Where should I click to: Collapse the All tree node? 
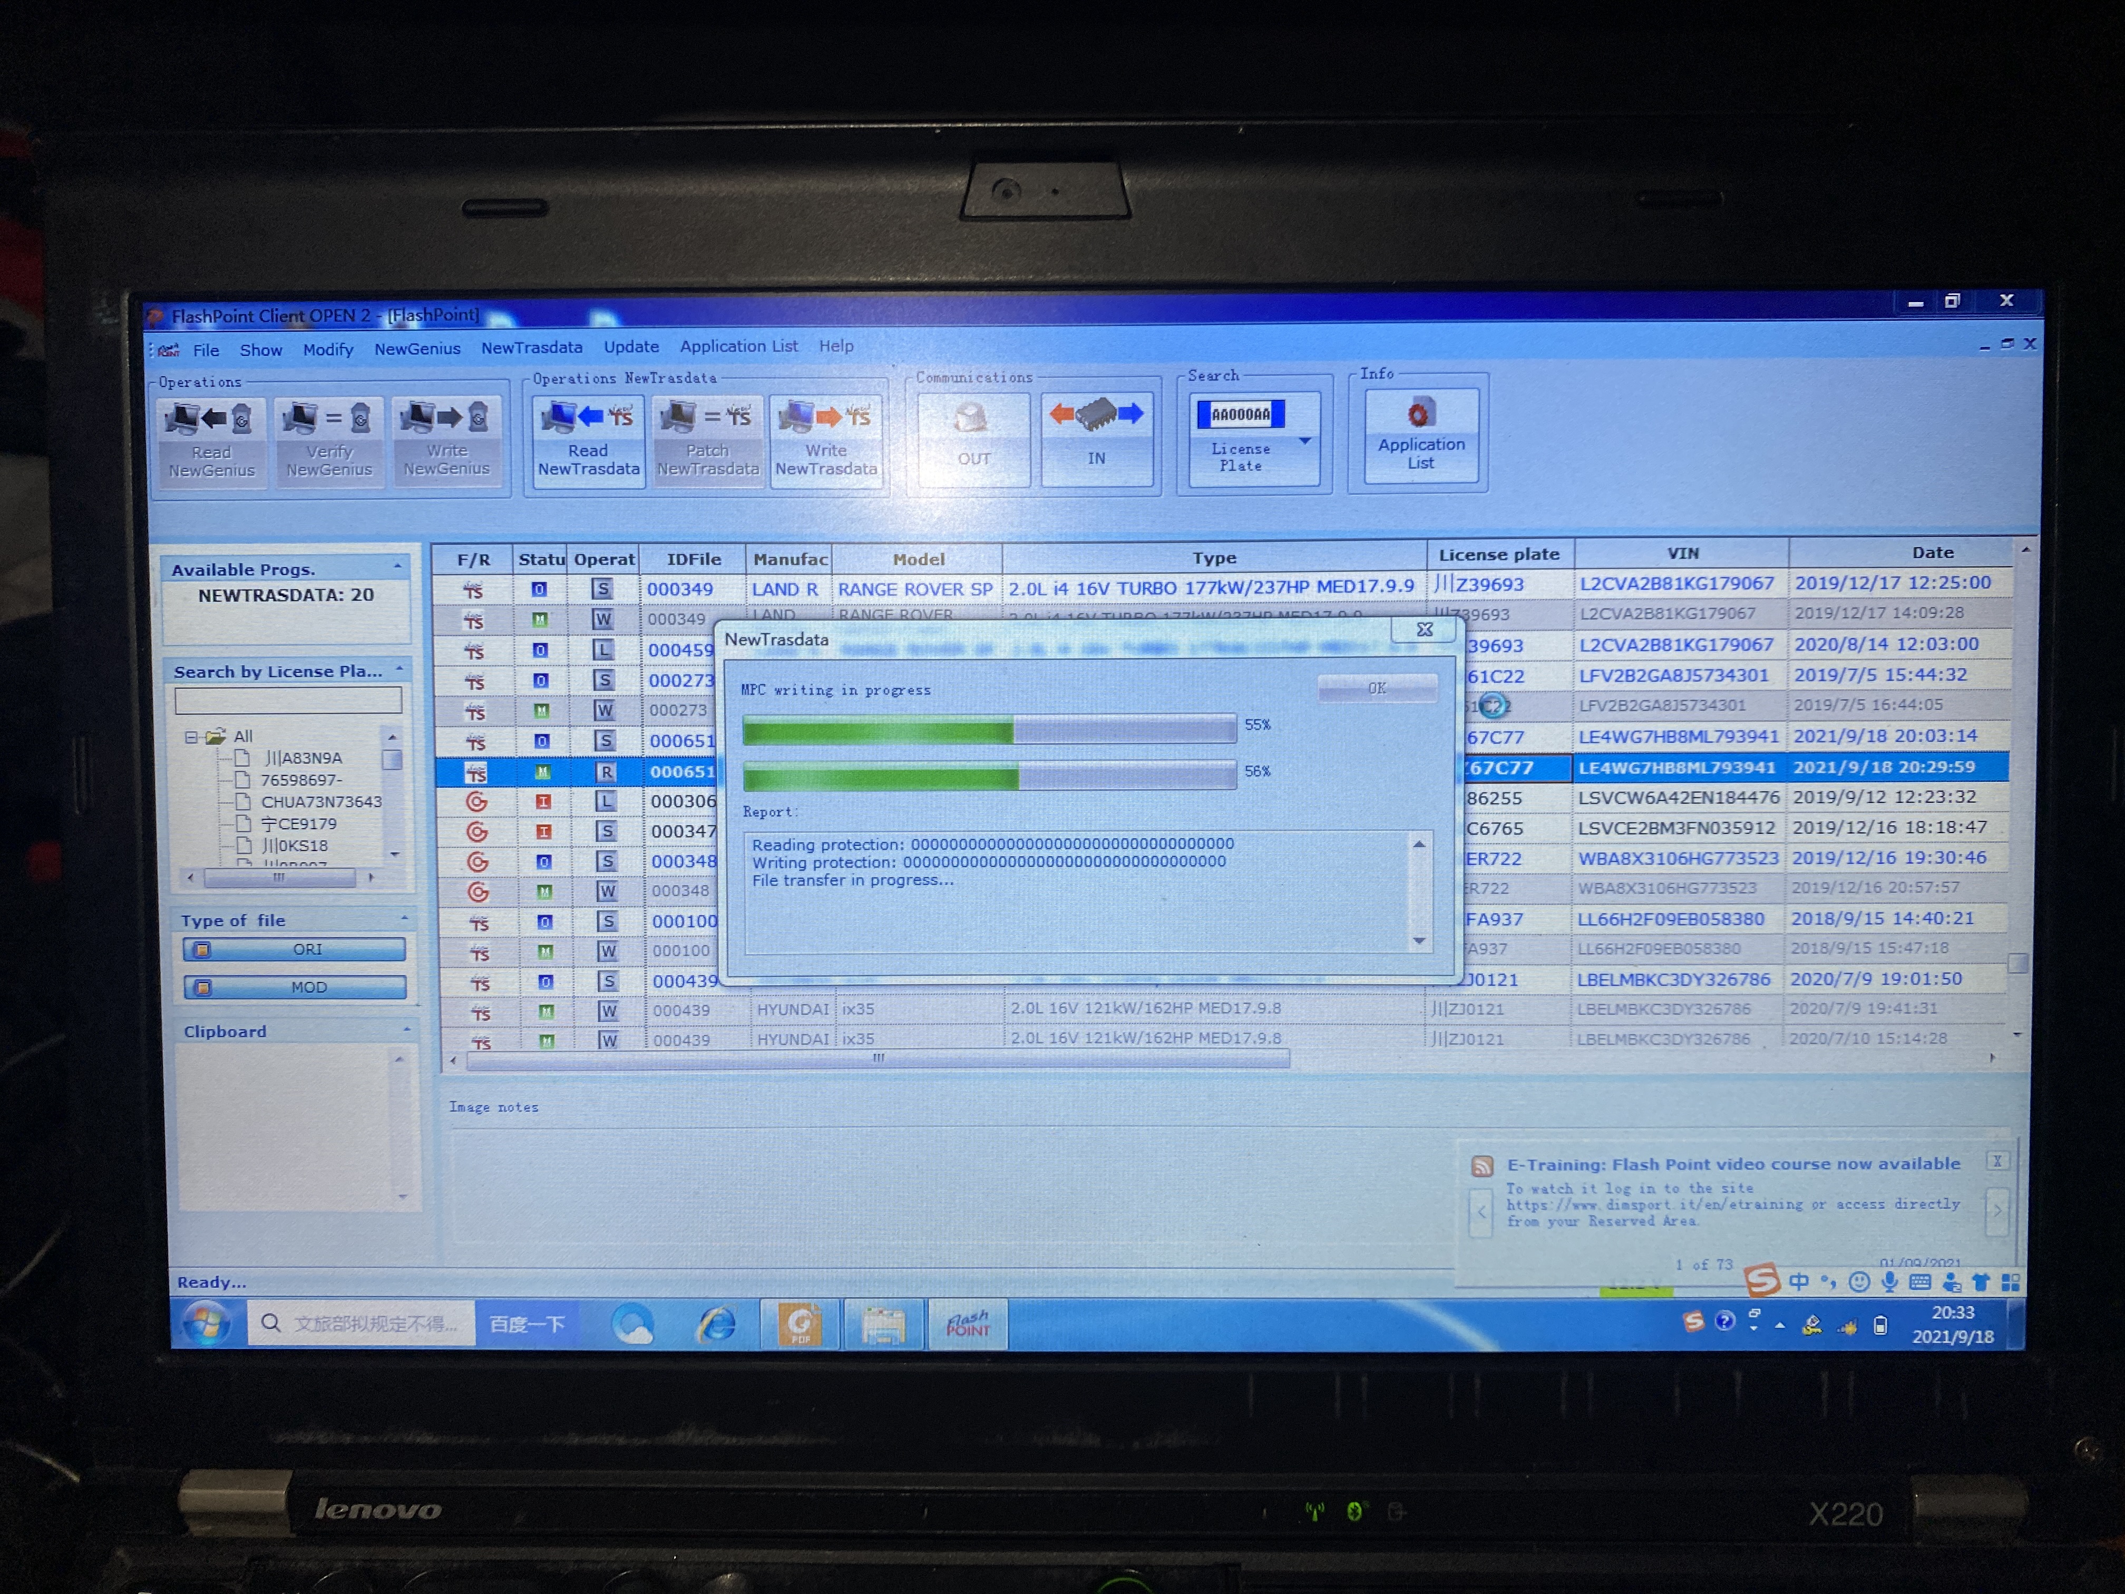[191, 737]
